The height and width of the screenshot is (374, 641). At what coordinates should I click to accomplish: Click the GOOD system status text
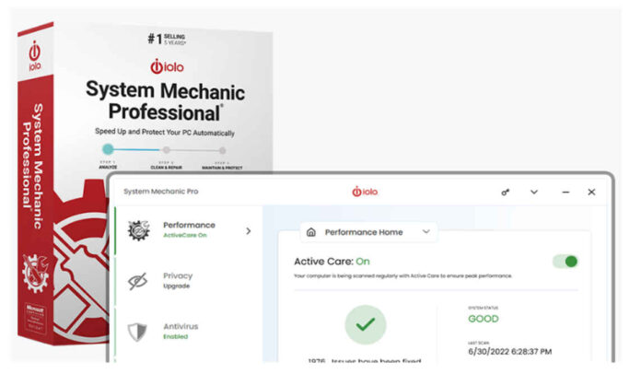tap(484, 319)
